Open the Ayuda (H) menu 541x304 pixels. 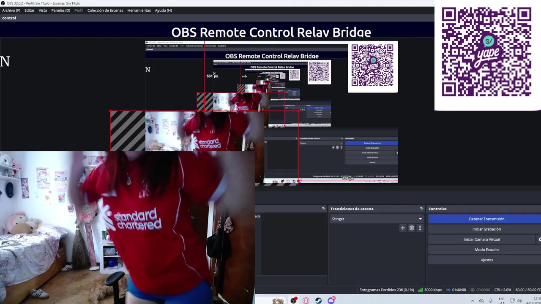point(163,10)
